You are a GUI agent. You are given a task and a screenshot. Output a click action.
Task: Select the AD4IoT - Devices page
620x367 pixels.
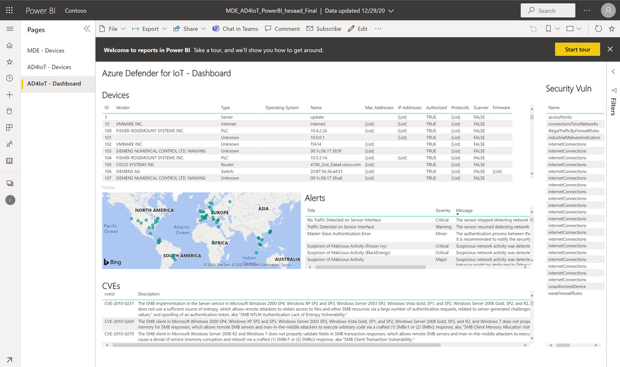[58, 67]
